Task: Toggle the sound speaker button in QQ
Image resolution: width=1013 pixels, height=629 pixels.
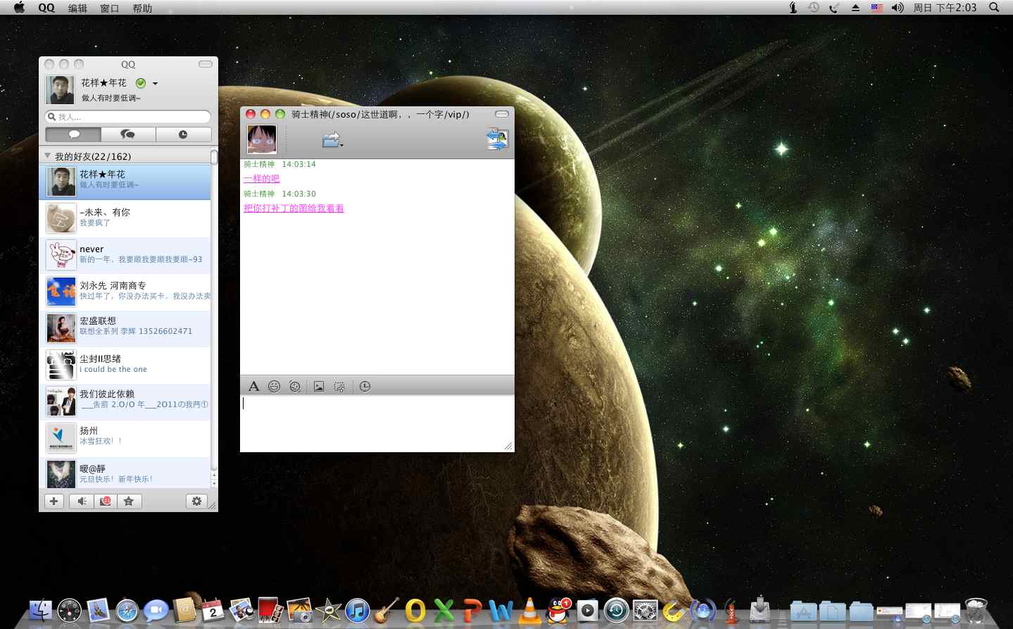Action: pos(82,501)
